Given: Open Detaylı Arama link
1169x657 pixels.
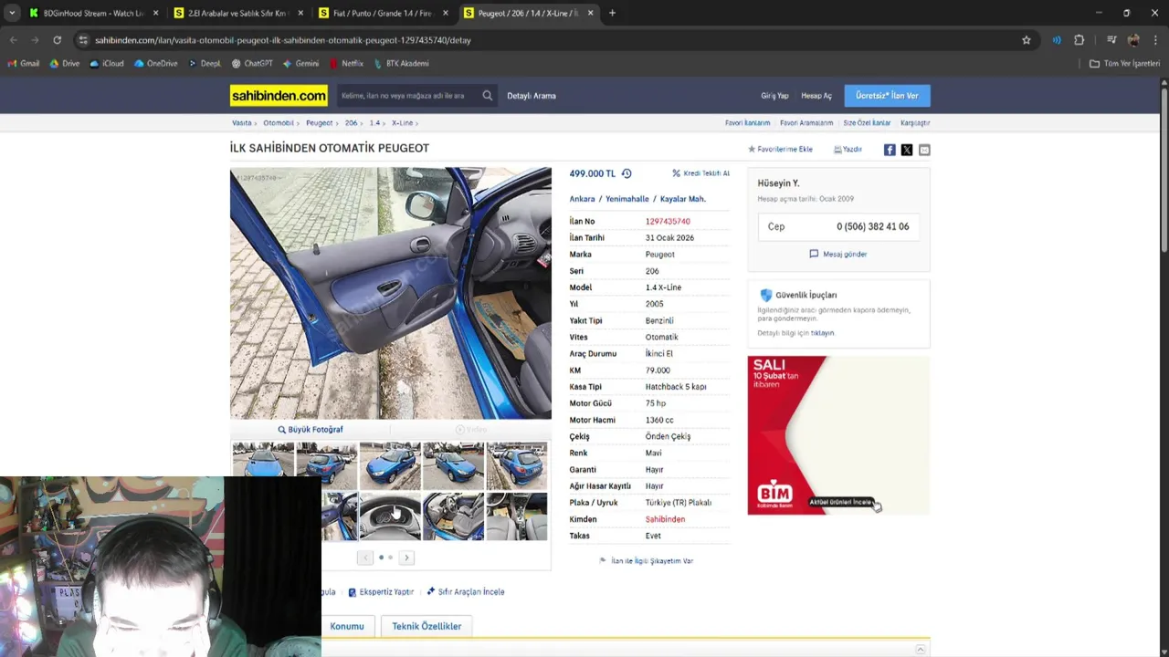Looking at the screenshot, I should coord(532,96).
